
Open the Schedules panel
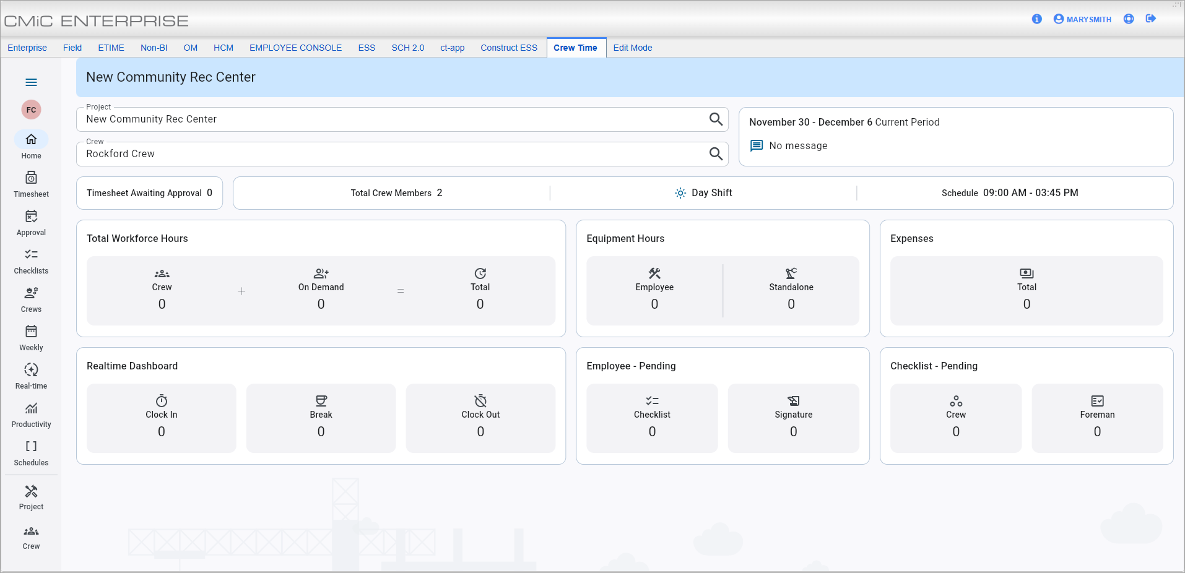coord(31,452)
